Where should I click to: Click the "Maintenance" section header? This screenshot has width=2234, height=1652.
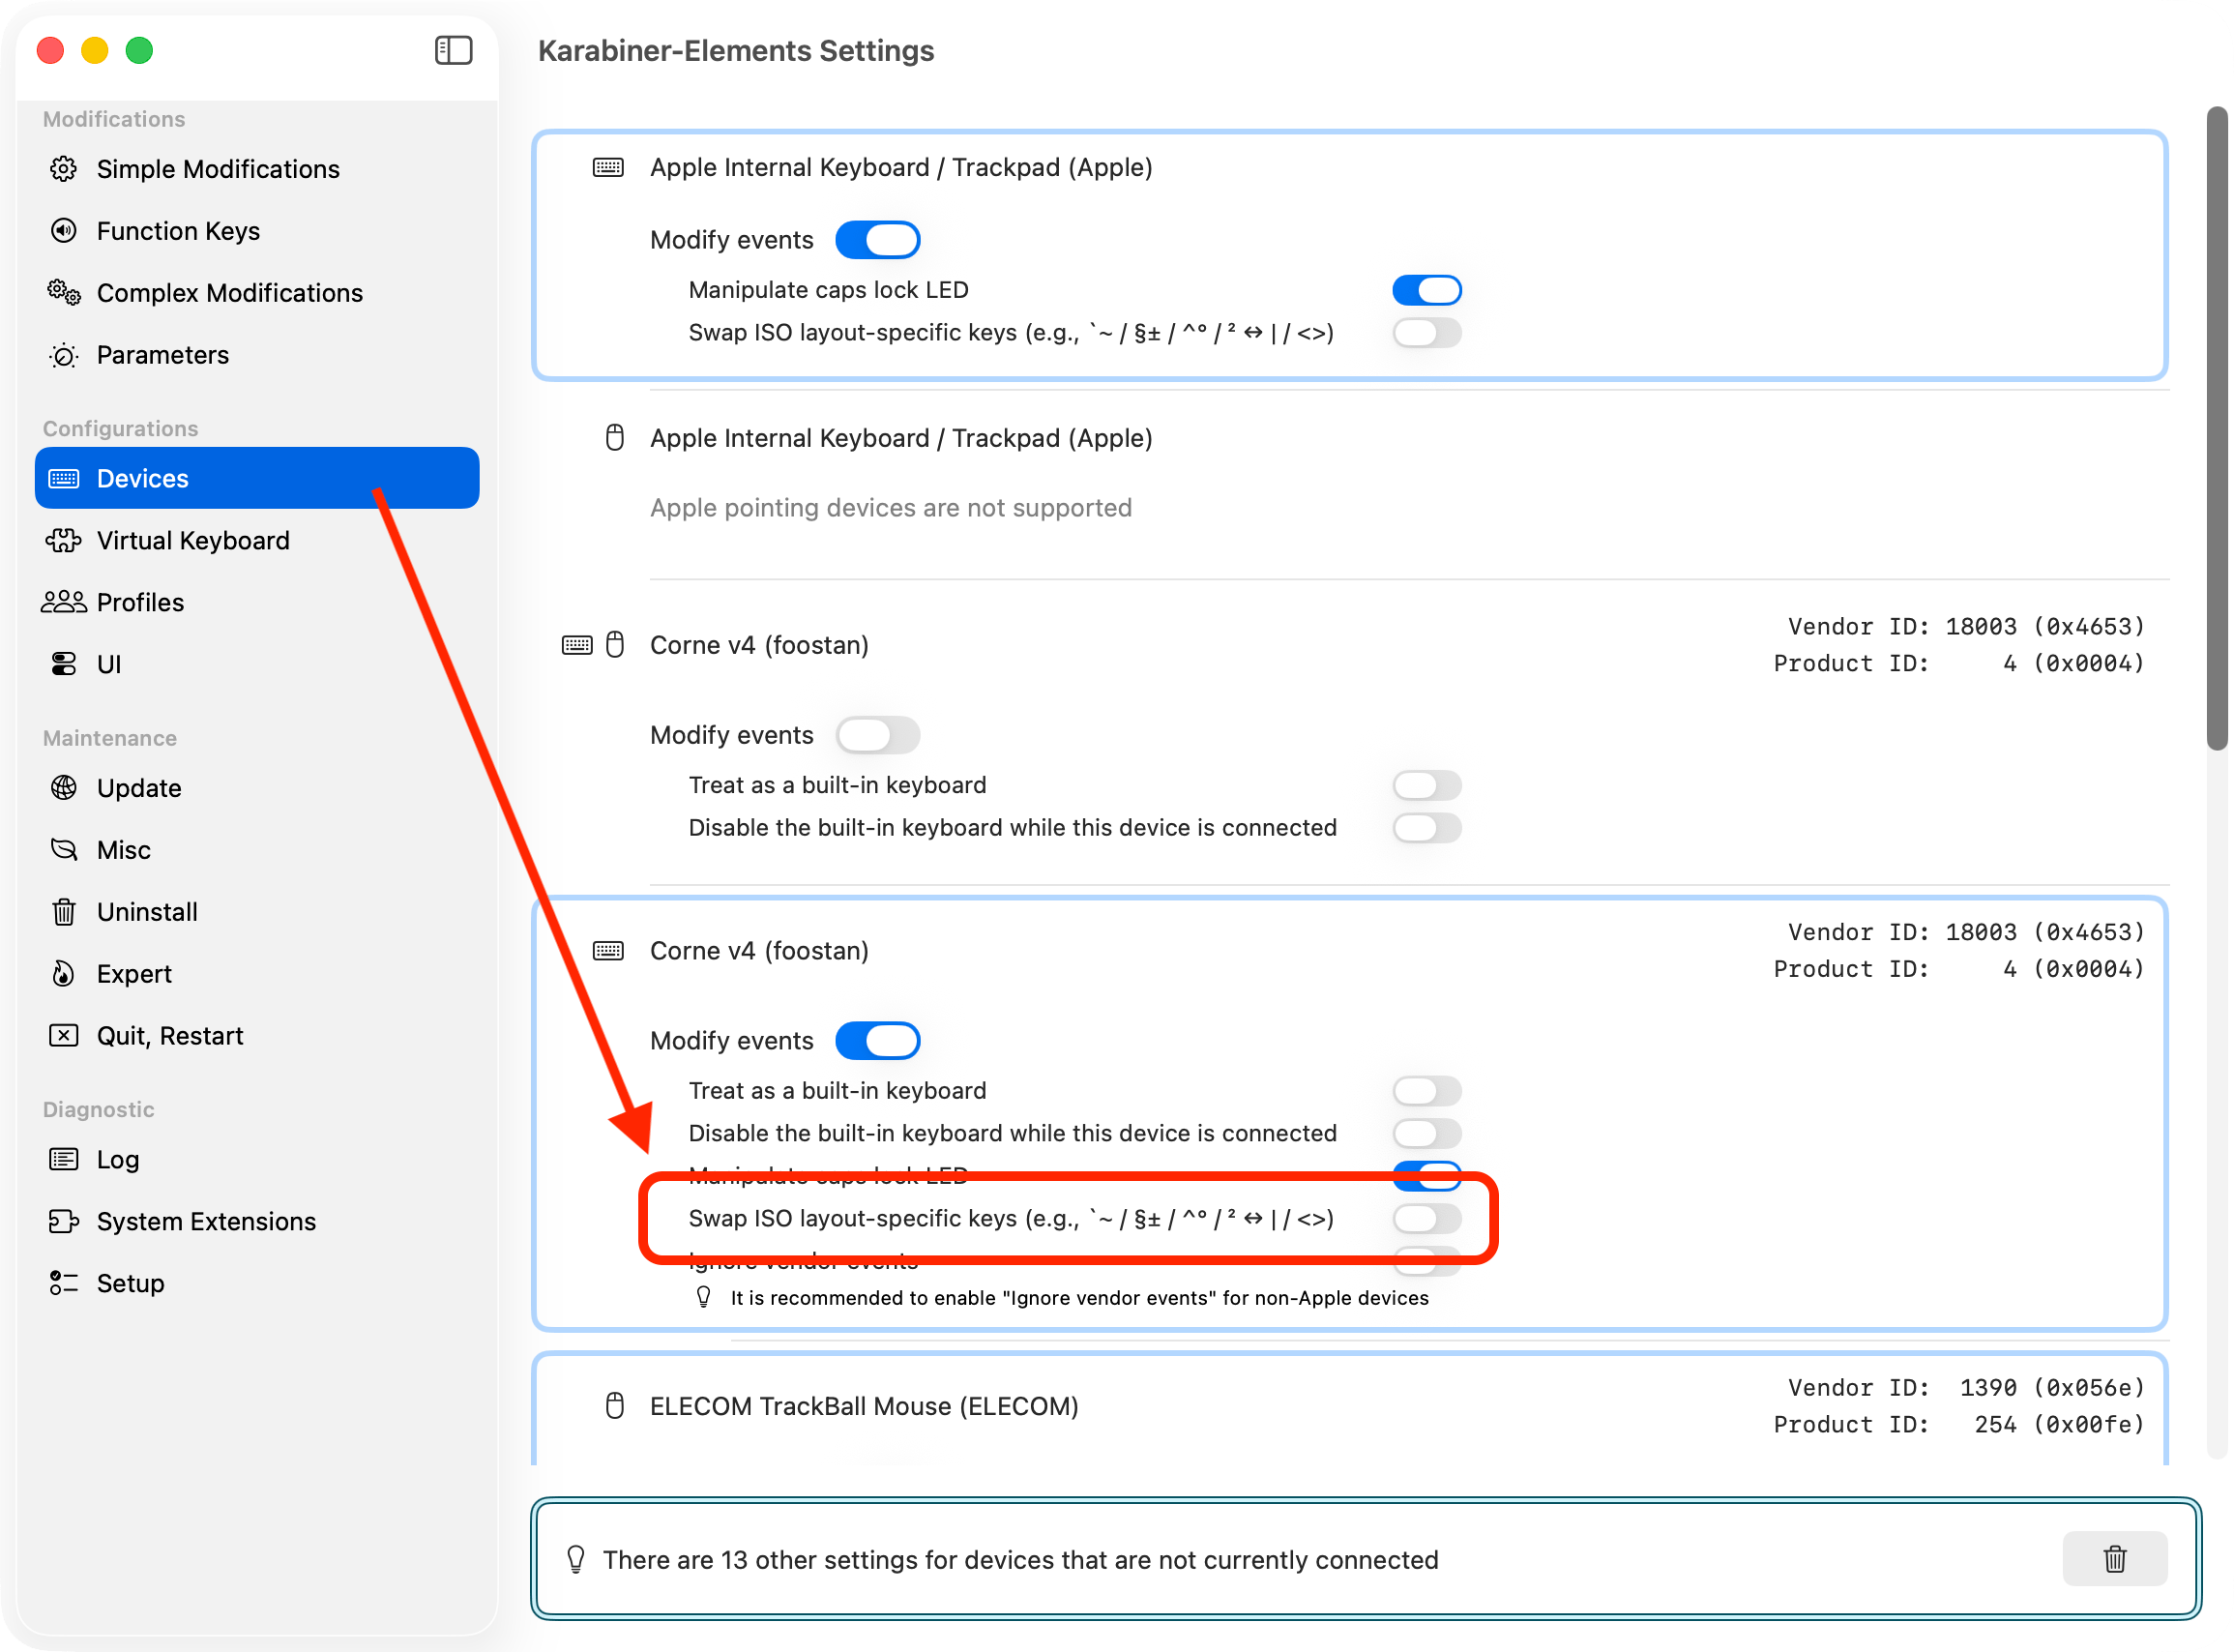click(110, 738)
